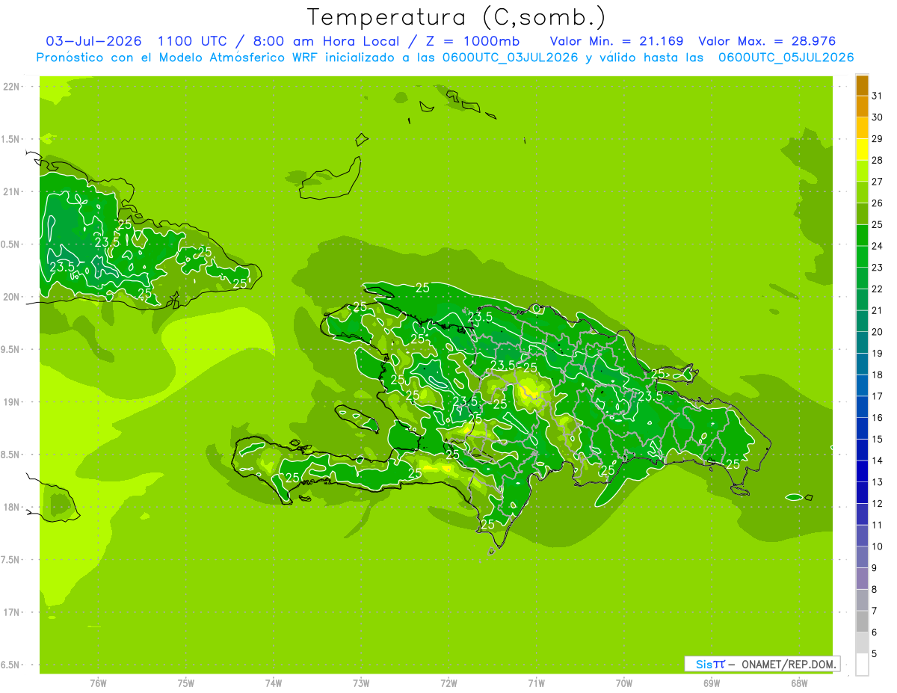Select the date text '03-Jul-2026'
Viewport: 897px width, 693px height.
tap(93, 41)
